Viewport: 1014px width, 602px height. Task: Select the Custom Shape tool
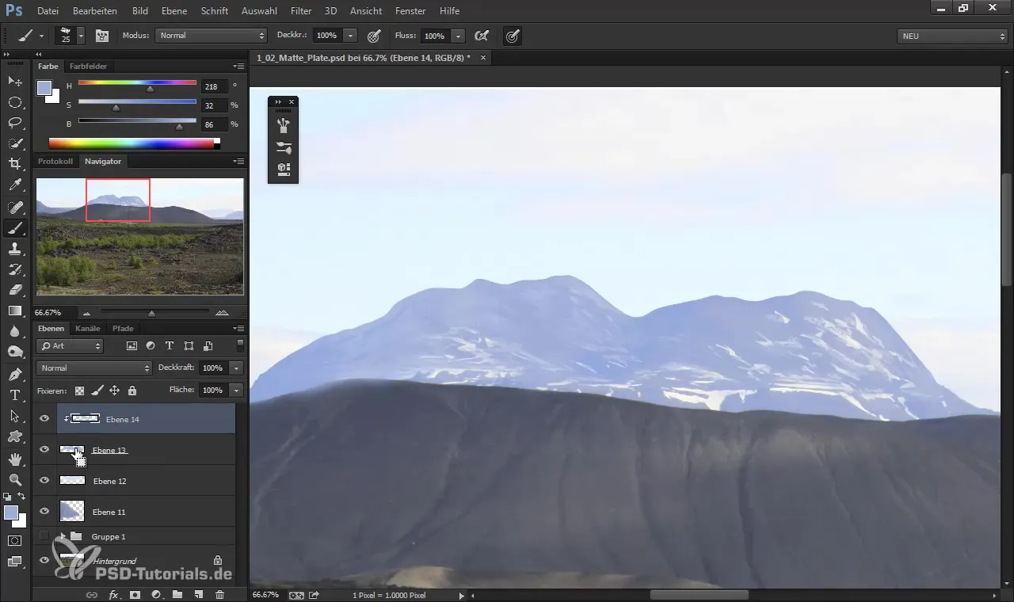15,436
